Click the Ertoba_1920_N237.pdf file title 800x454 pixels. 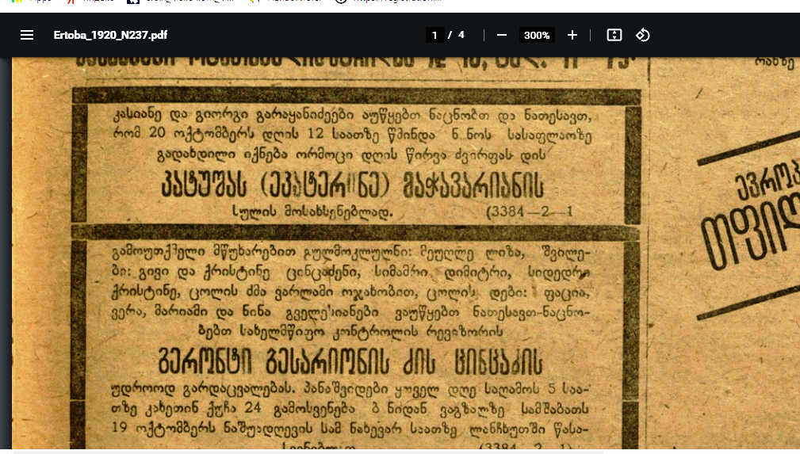pos(110,35)
